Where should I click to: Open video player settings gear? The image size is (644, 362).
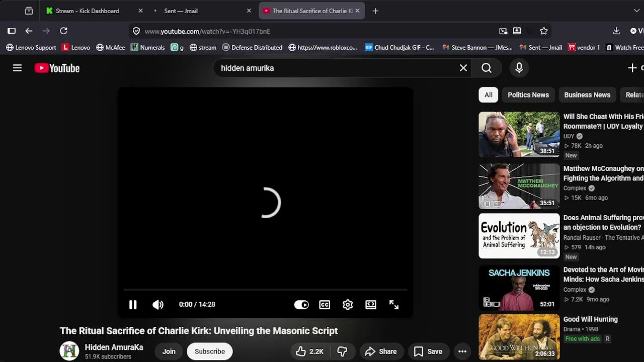point(348,304)
